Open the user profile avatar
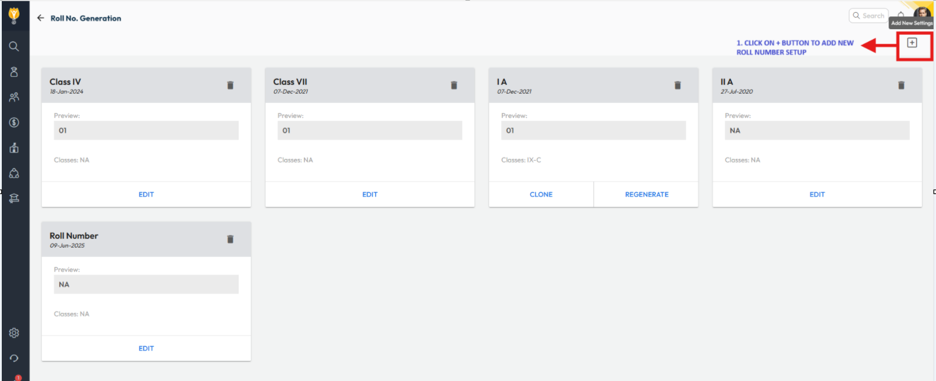 [922, 13]
